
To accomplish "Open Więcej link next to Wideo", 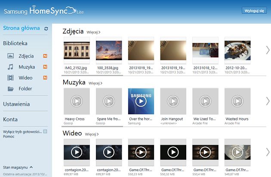I will (92, 134).
